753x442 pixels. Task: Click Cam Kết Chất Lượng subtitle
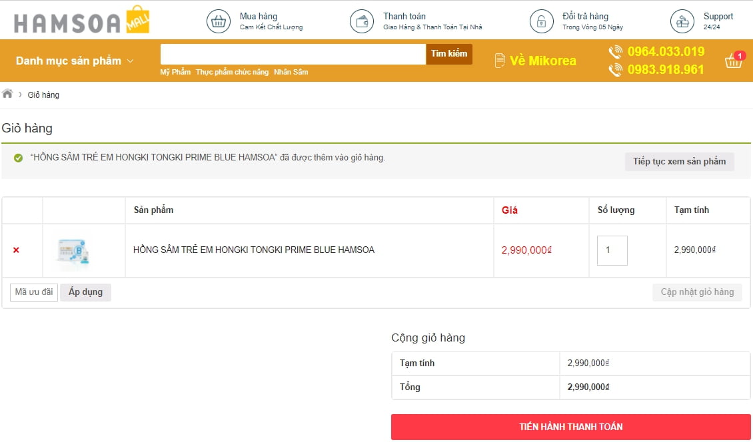271,27
